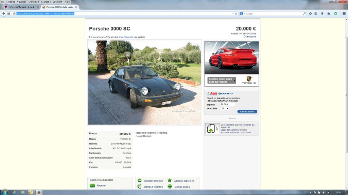This screenshot has width=348, height=195.
Task: Open the URL history dropdown arrow
Action: point(233,14)
